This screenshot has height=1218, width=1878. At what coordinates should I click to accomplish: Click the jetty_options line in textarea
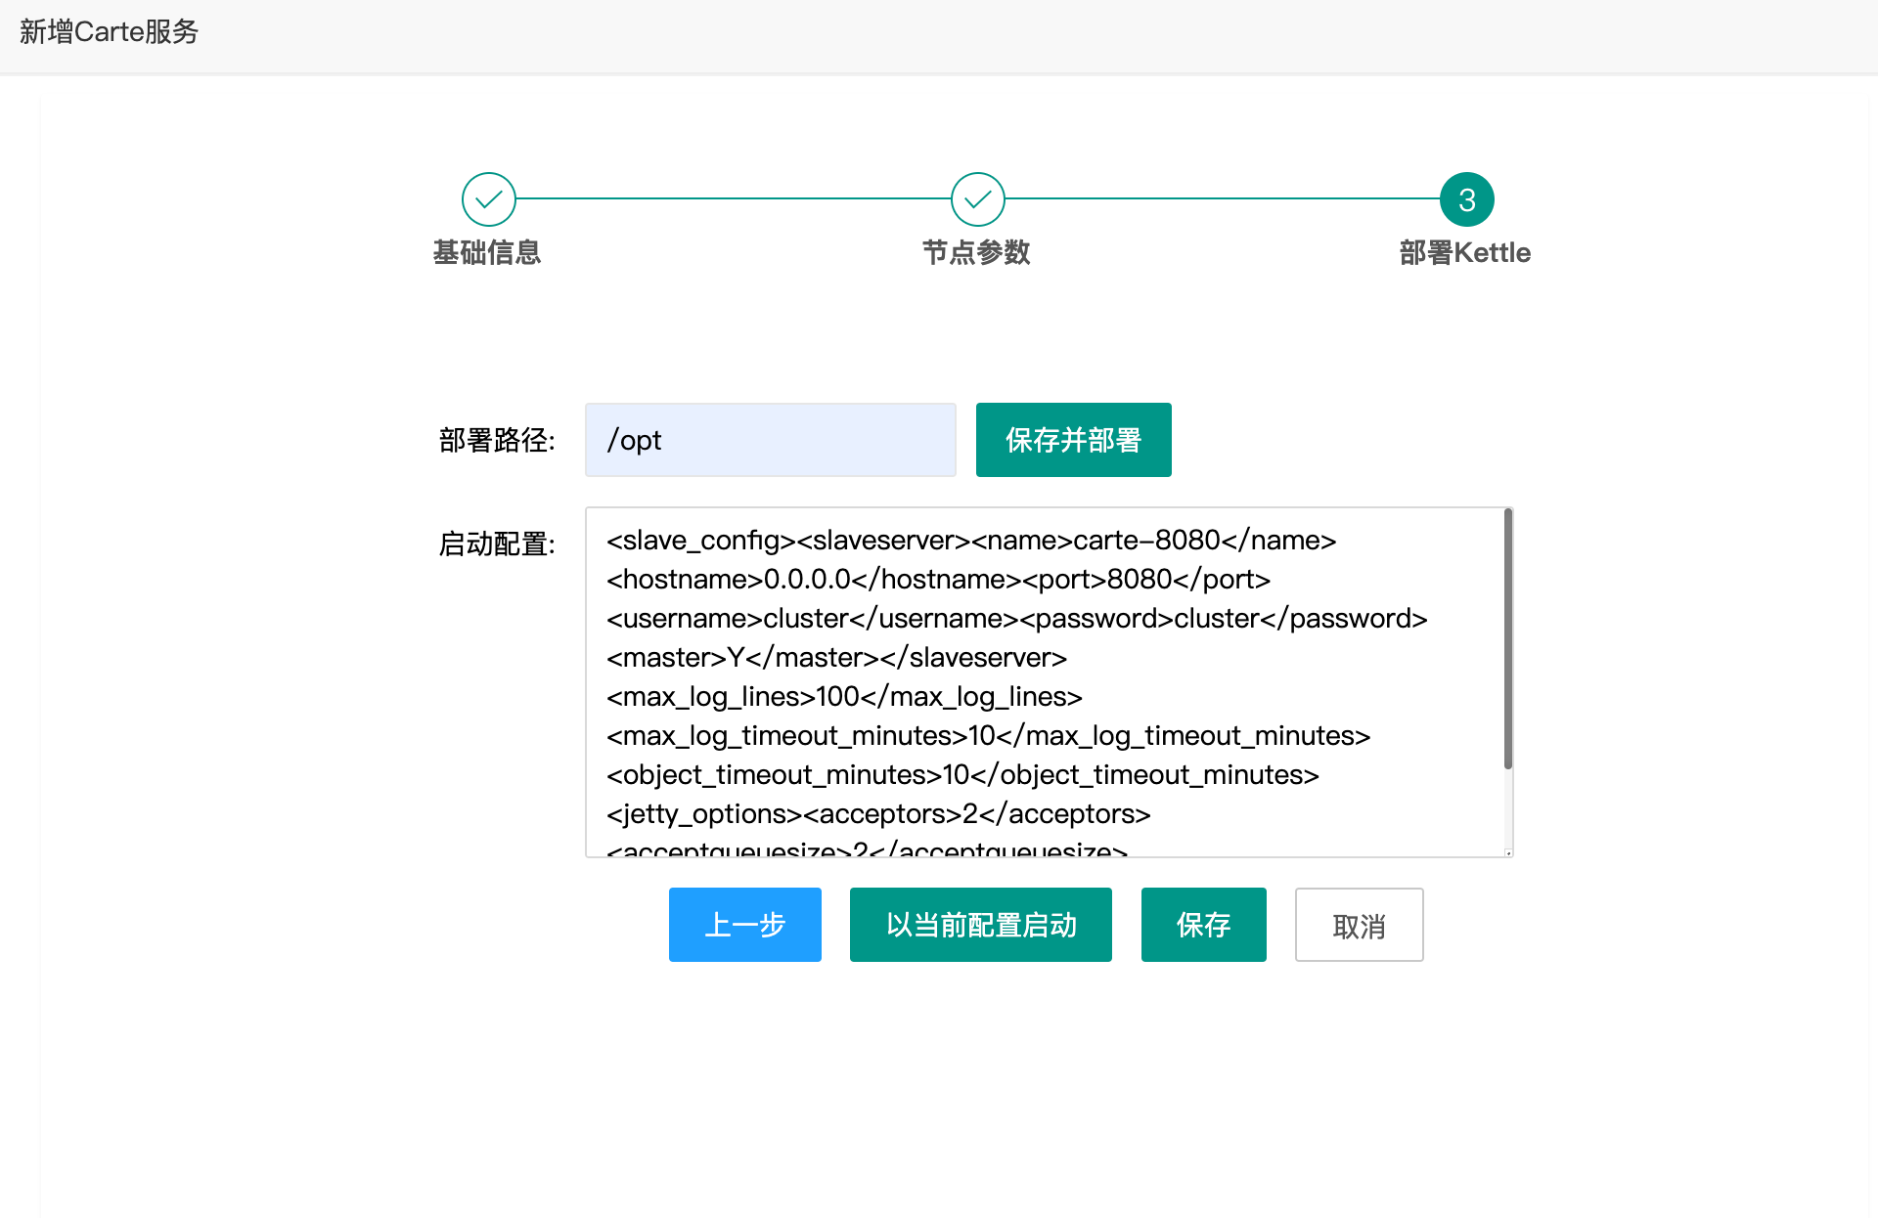877,814
